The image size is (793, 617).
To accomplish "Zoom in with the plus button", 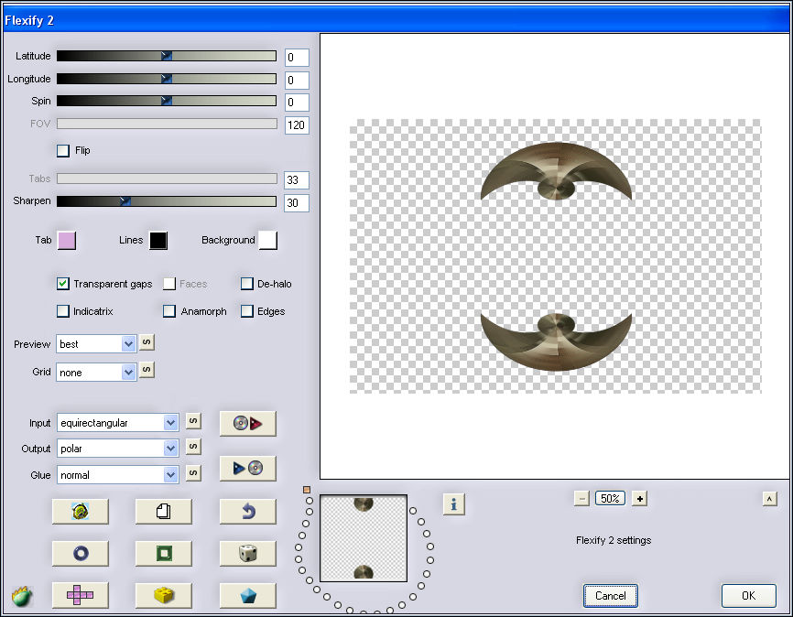I will pos(640,499).
